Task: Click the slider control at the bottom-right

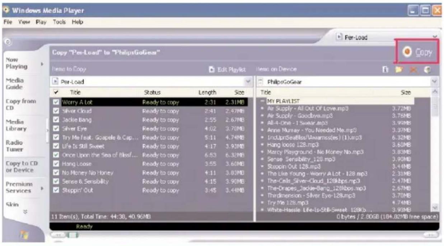Action: pyautogui.click(x=431, y=235)
